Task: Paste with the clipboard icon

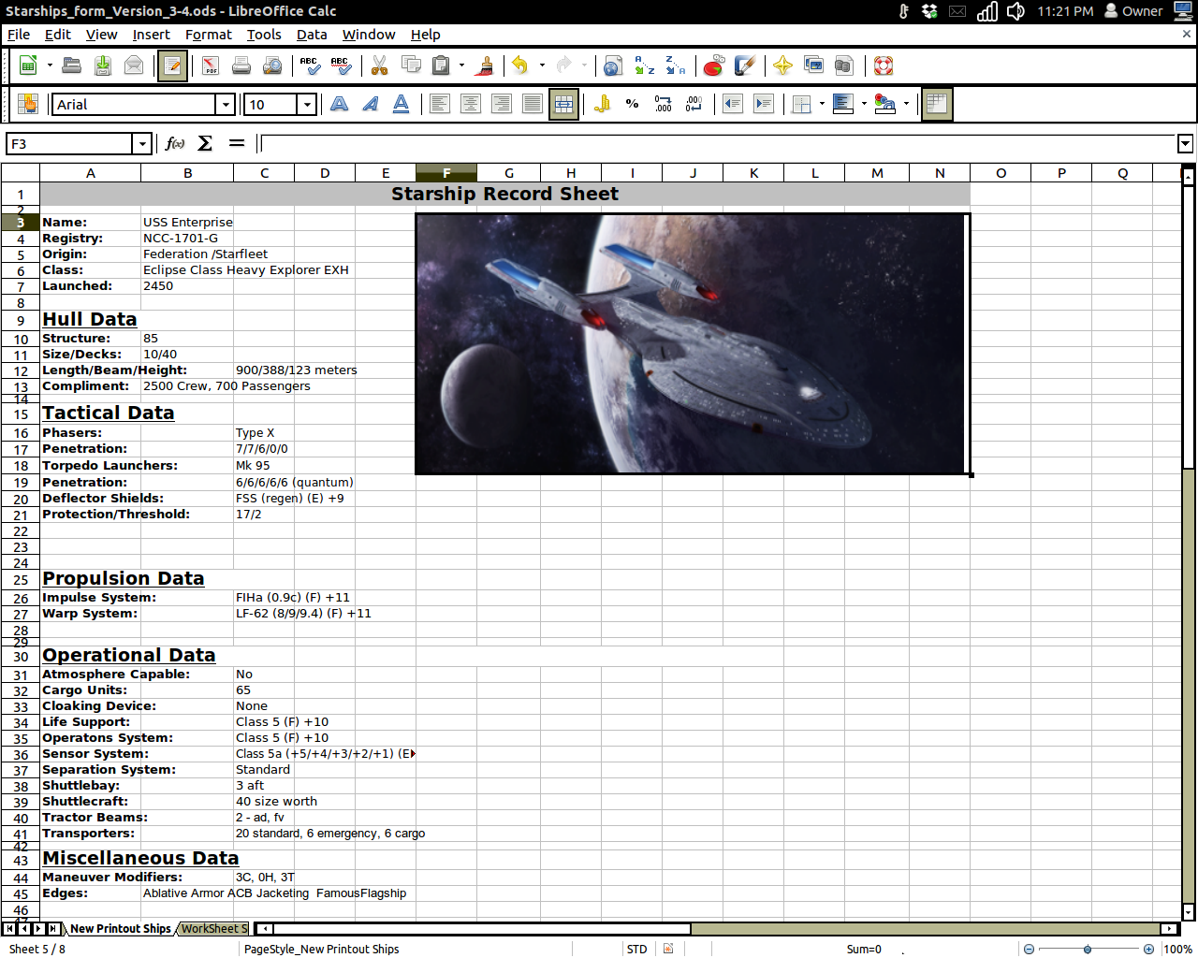Action: (x=441, y=65)
